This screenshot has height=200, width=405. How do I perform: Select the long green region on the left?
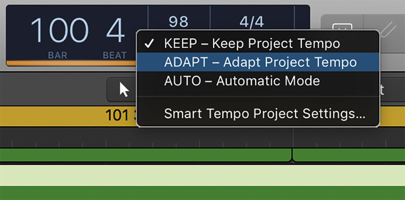[x=146, y=155]
